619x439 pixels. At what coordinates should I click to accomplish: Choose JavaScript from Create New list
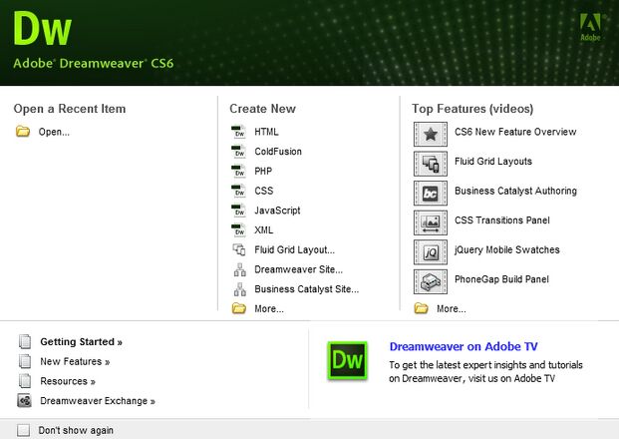[x=277, y=211]
